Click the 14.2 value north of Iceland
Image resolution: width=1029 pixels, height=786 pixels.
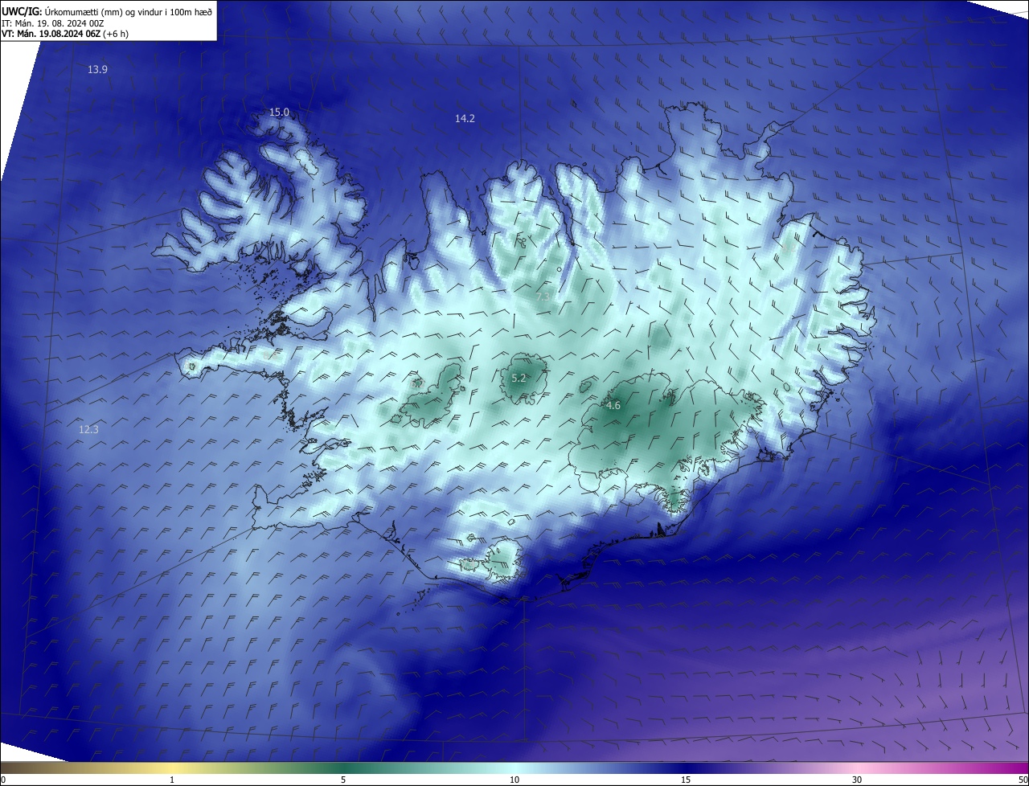point(465,119)
